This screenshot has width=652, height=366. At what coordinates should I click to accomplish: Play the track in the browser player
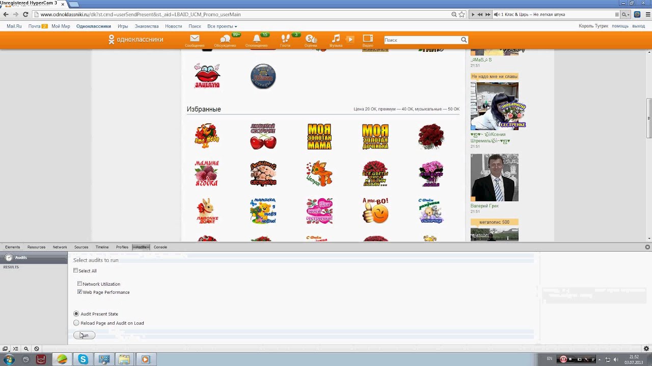pos(473,14)
